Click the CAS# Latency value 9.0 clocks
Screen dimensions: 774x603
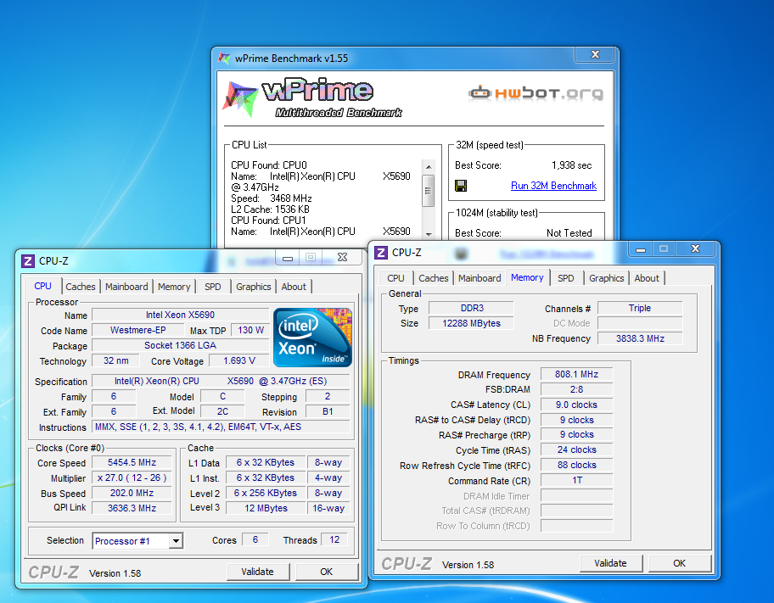tap(576, 405)
